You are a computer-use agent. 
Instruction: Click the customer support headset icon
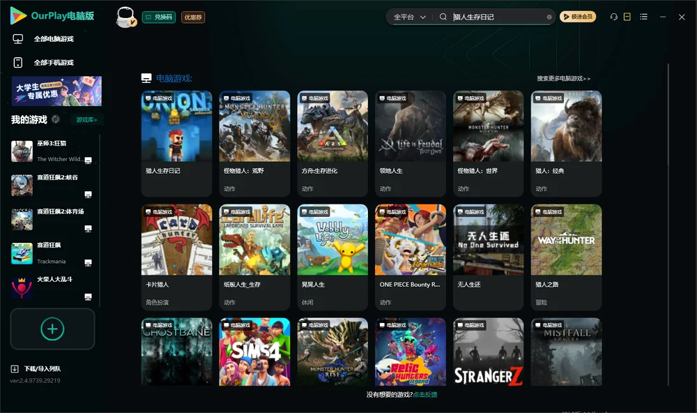[x=613, y=17]
